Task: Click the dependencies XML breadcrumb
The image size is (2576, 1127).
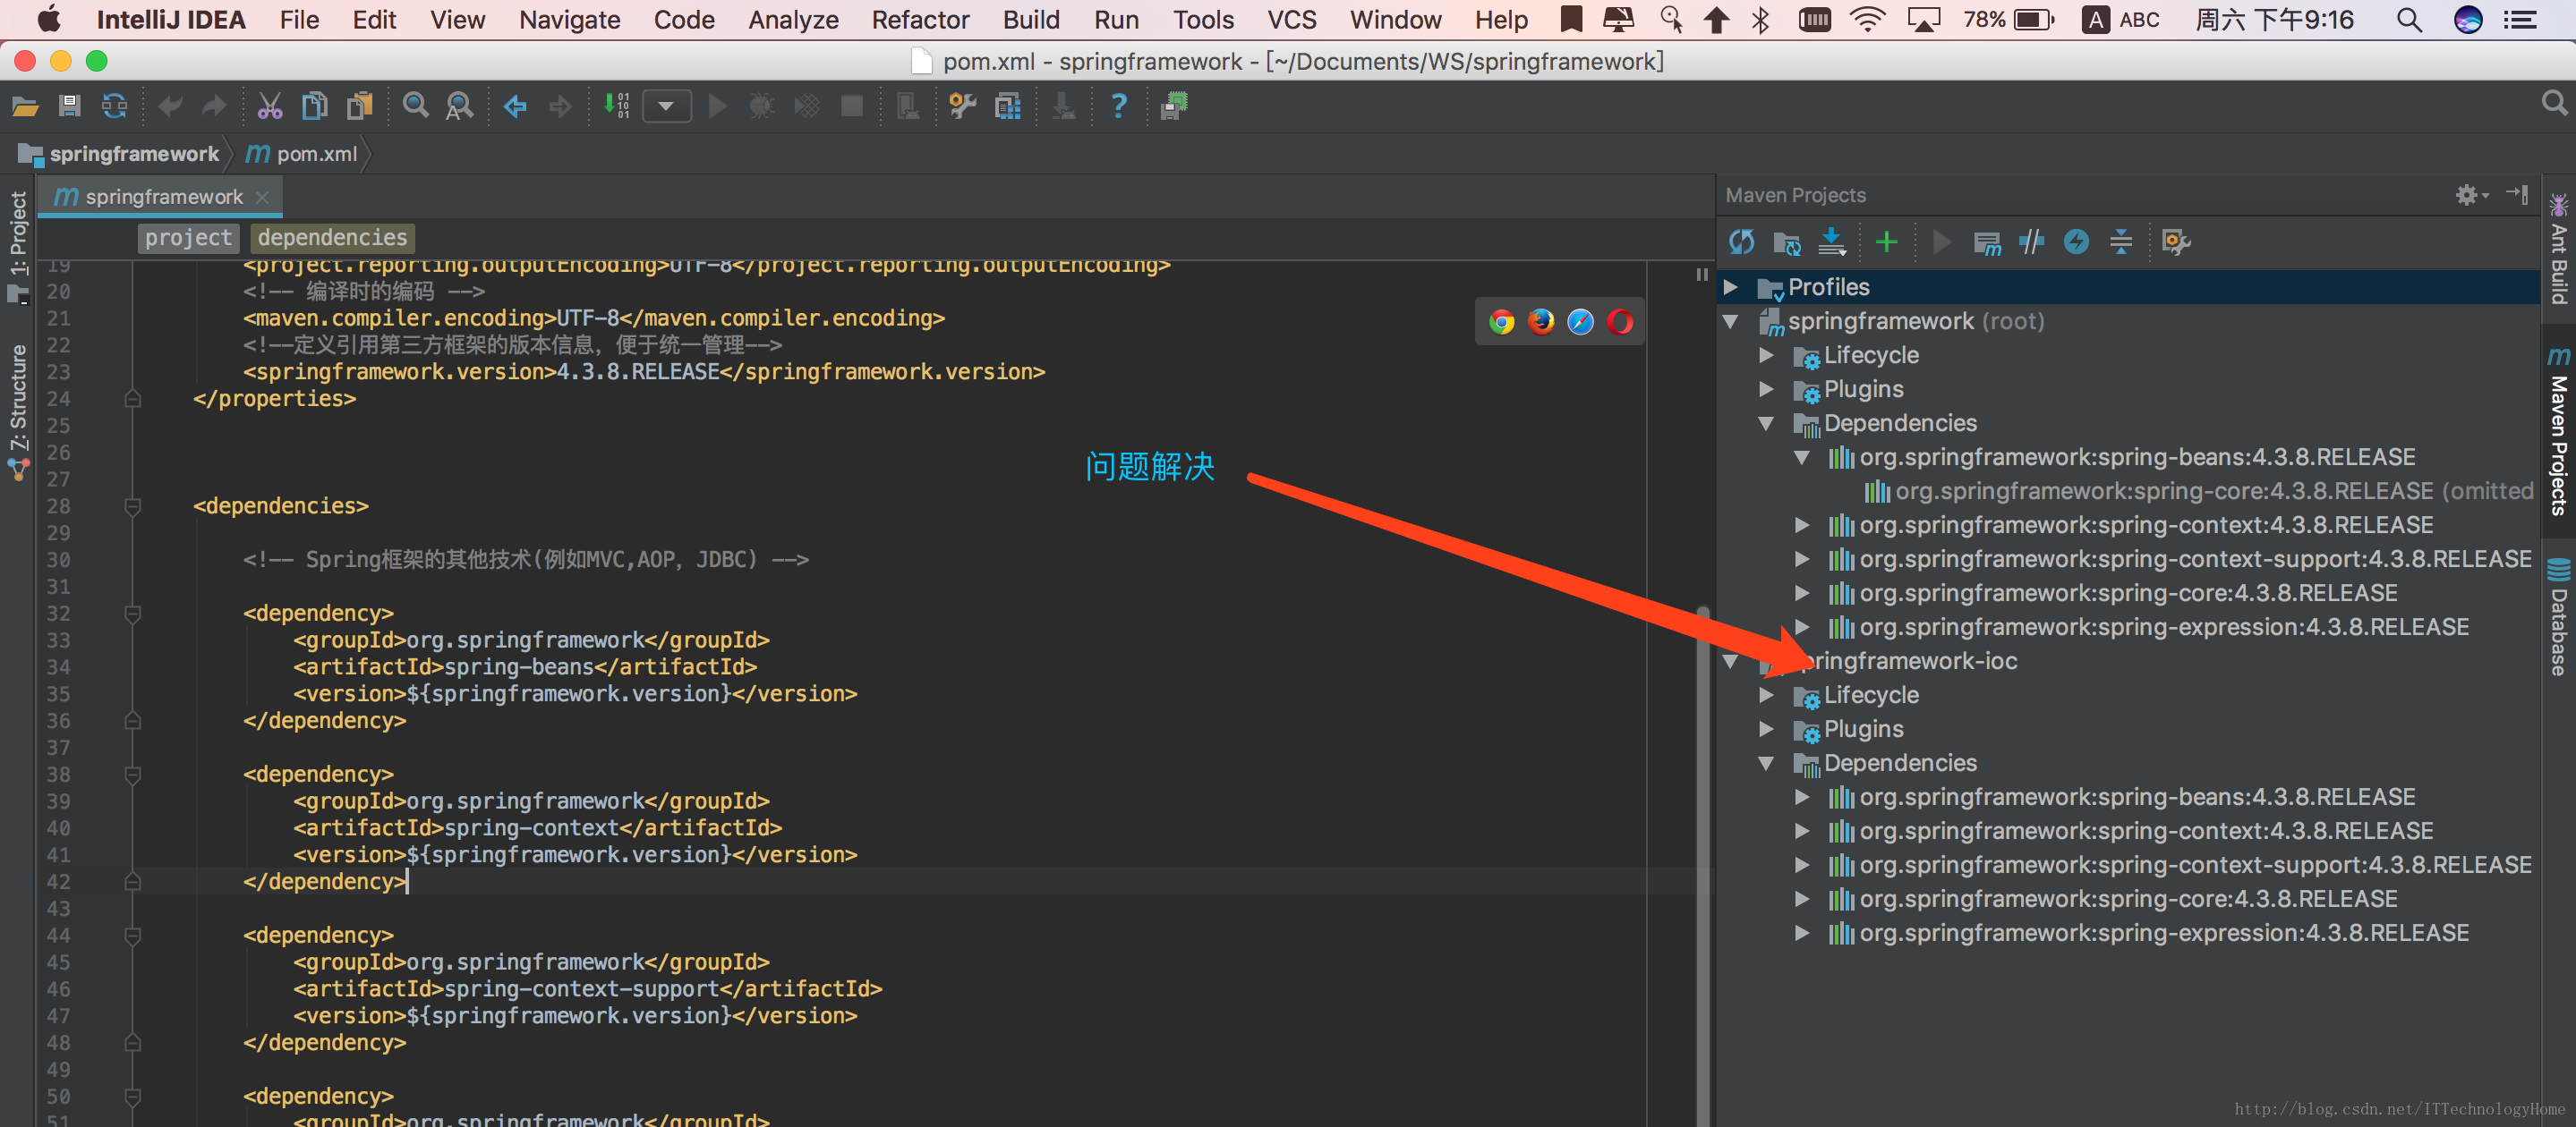Action: [332, 238]
